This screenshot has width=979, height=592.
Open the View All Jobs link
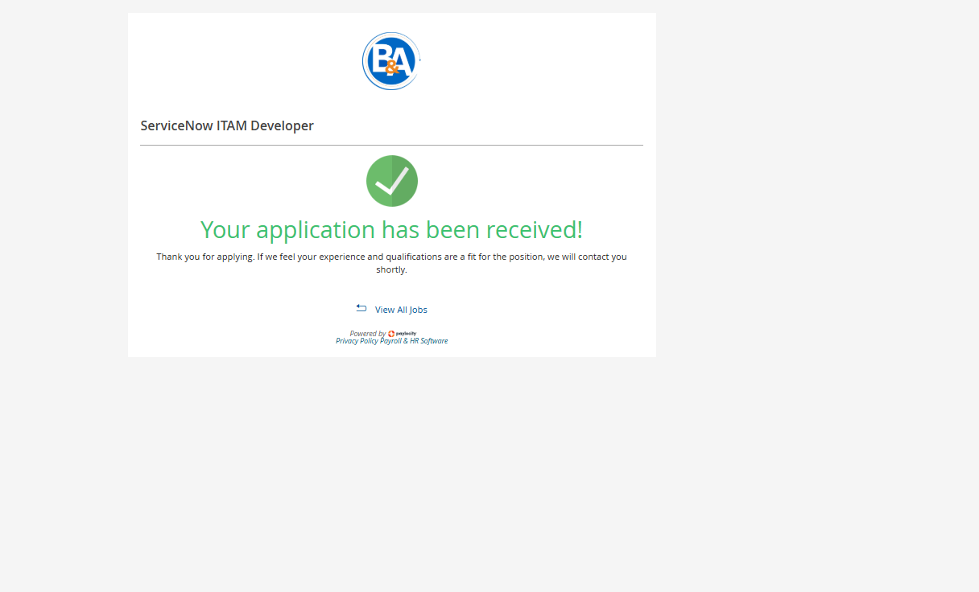click(401, 310)
